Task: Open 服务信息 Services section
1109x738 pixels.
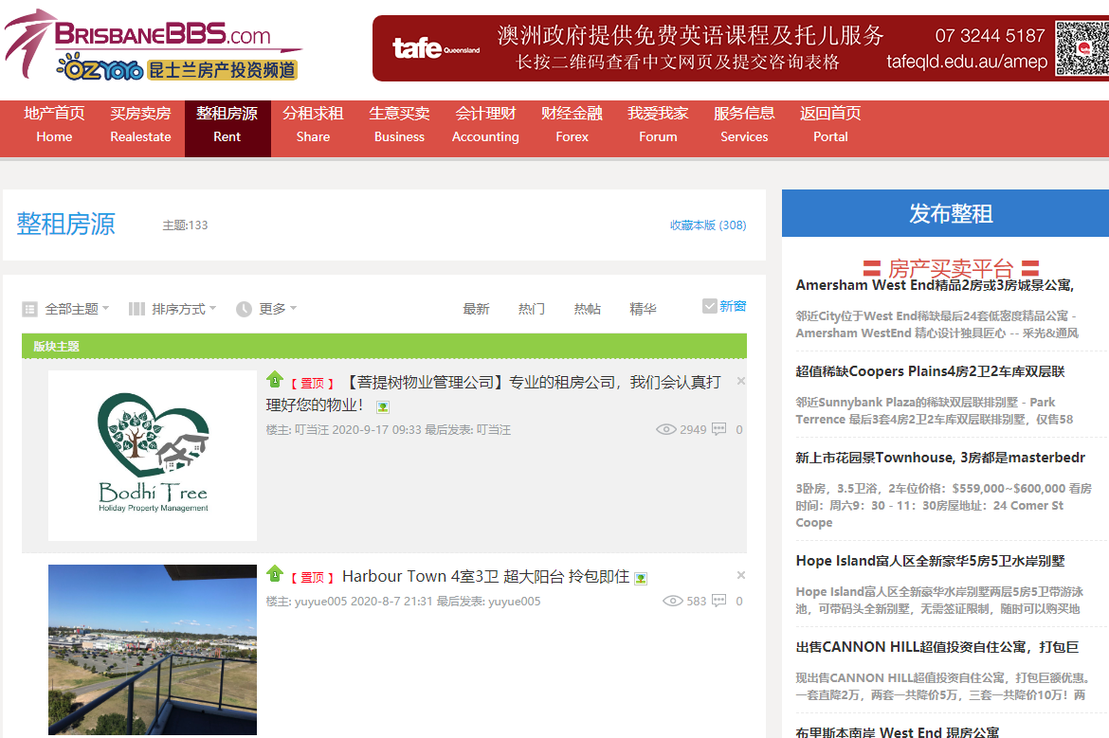Action: pos(744,124)
